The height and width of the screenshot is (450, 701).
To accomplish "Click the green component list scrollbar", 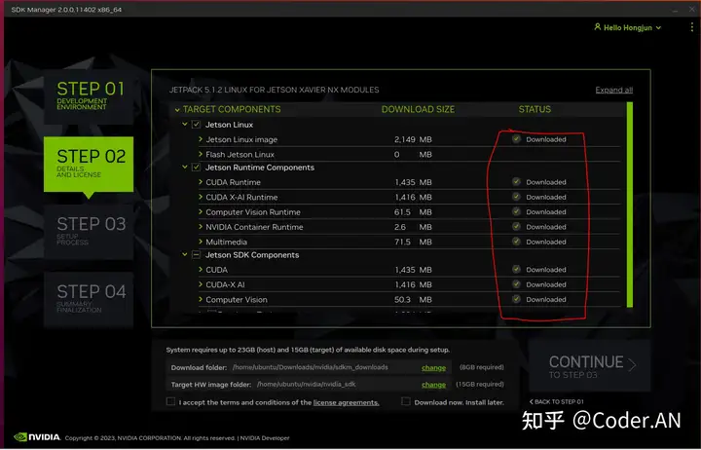I will pyautogui.click(x=630, y=205).
